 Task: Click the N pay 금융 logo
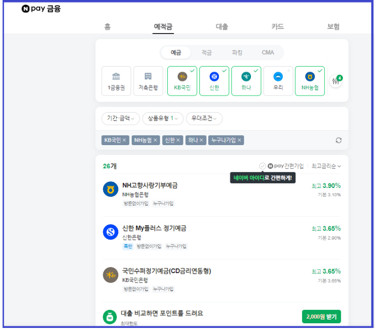[41, 9]
